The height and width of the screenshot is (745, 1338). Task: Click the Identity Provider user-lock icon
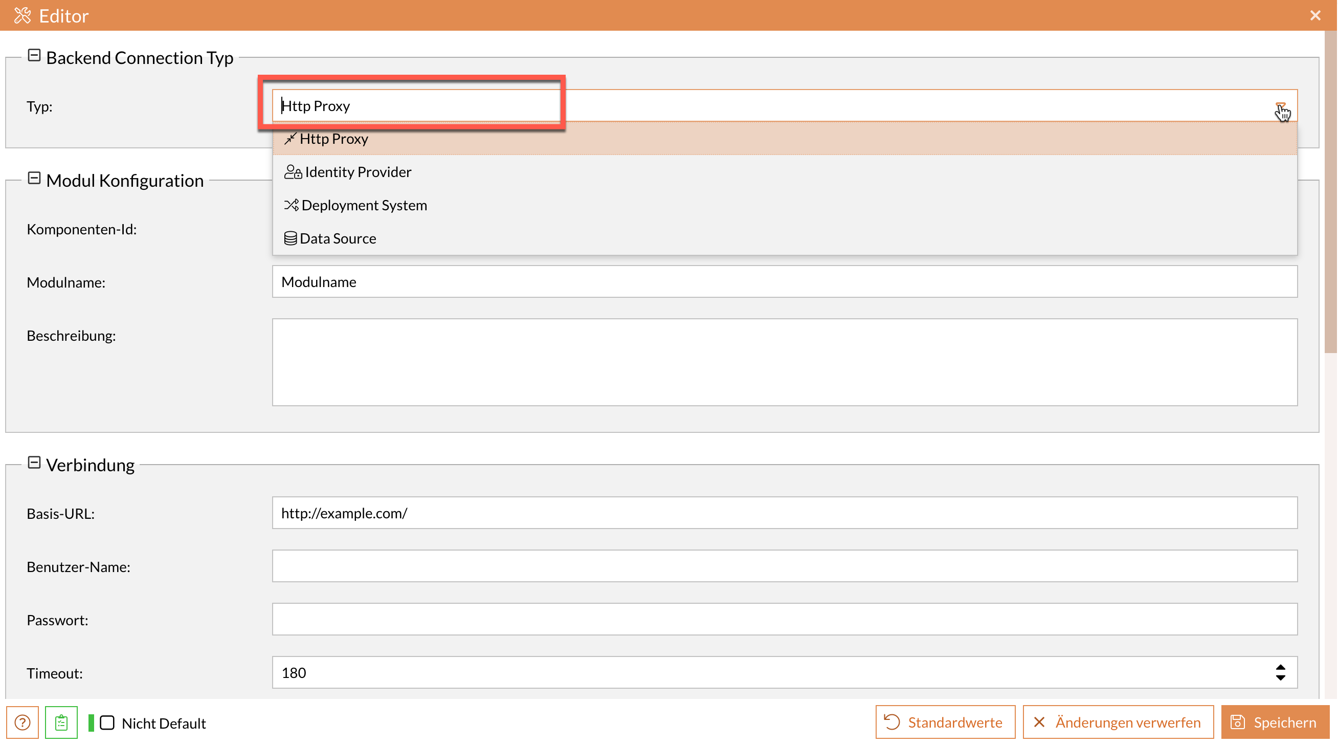coord(293,171)
